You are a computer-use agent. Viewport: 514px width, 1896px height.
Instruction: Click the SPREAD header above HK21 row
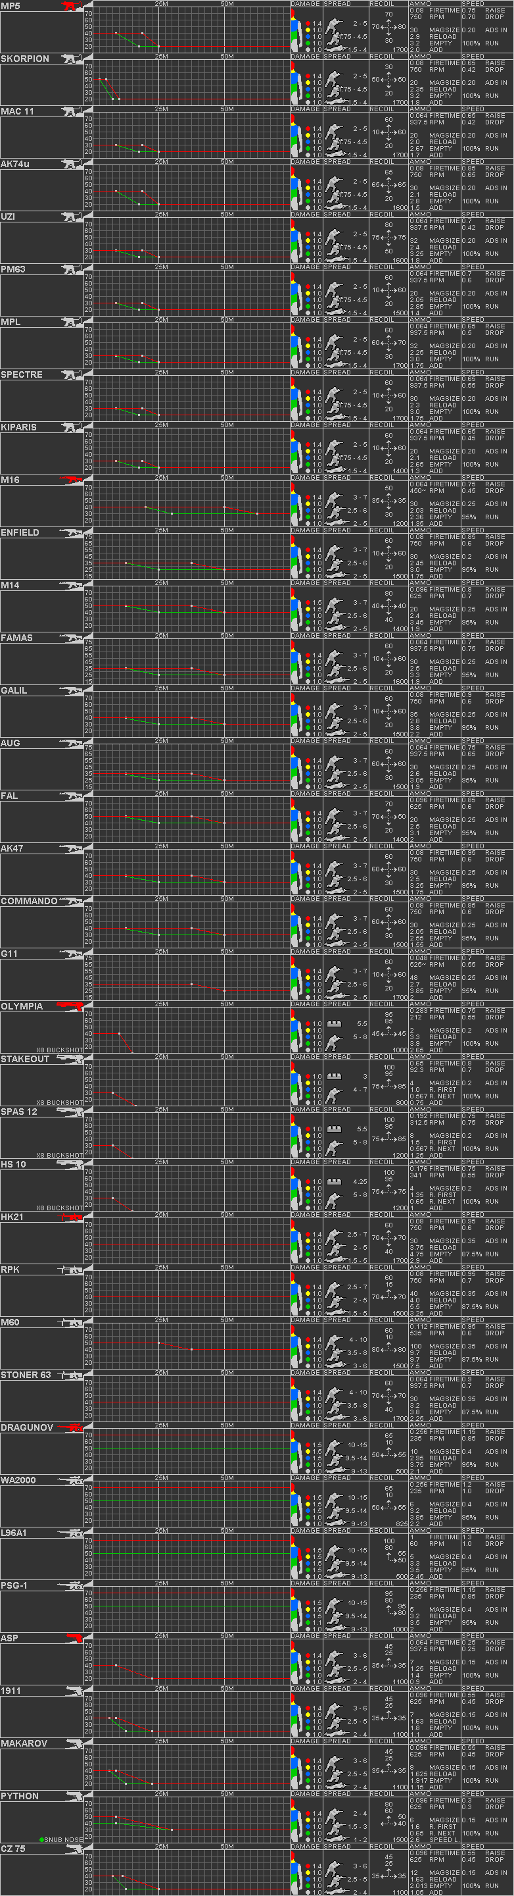coord(338,1214)
